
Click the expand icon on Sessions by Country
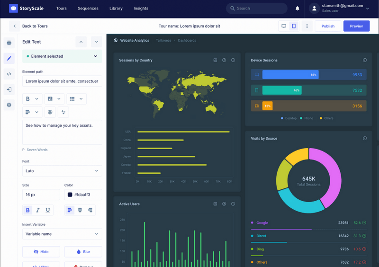(x=215, y=60)
